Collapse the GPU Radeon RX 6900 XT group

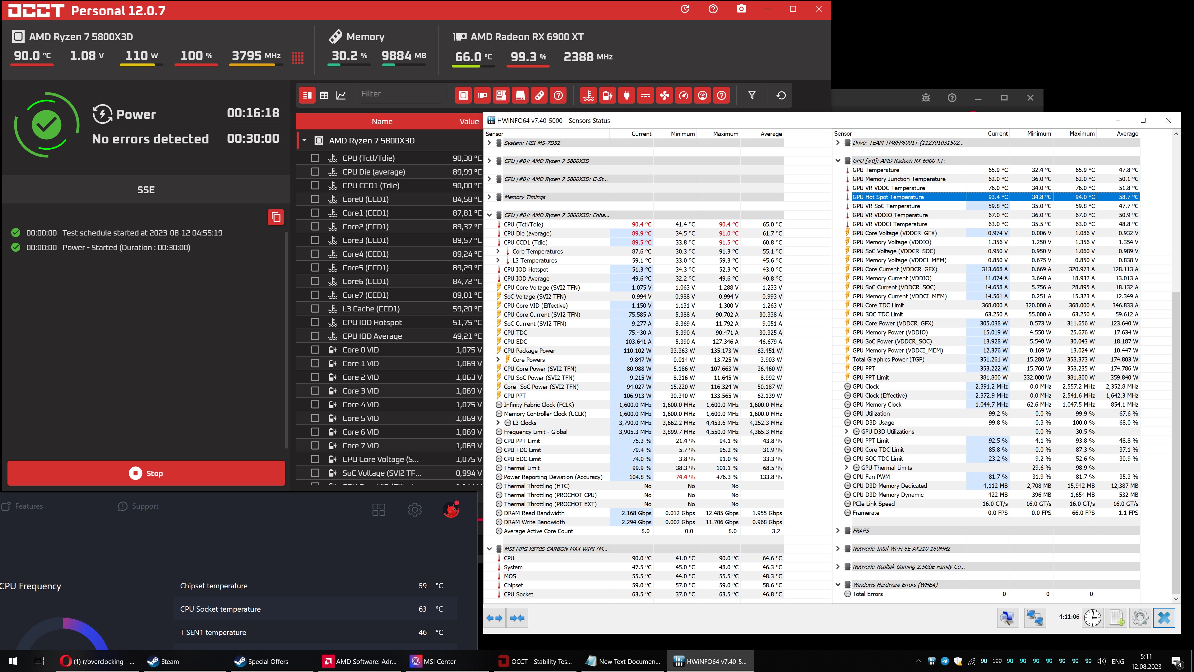838,161
